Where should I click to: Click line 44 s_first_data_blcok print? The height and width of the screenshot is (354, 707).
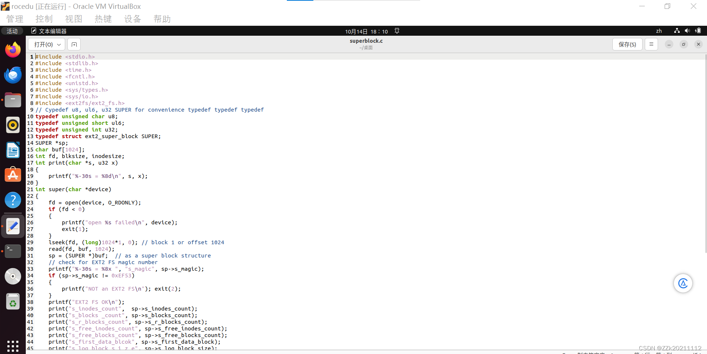[134, 342]
